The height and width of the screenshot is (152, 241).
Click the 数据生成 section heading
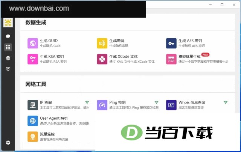pyautogui.click(x=36, y=23)
